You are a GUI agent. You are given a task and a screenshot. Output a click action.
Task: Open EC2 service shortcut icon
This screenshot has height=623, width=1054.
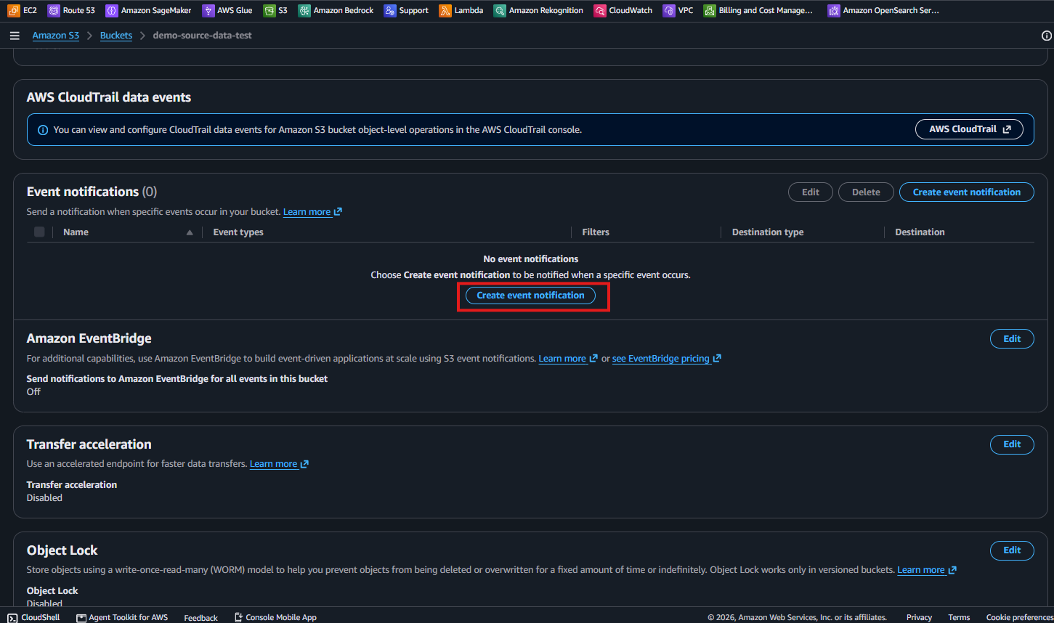point(14,10)
